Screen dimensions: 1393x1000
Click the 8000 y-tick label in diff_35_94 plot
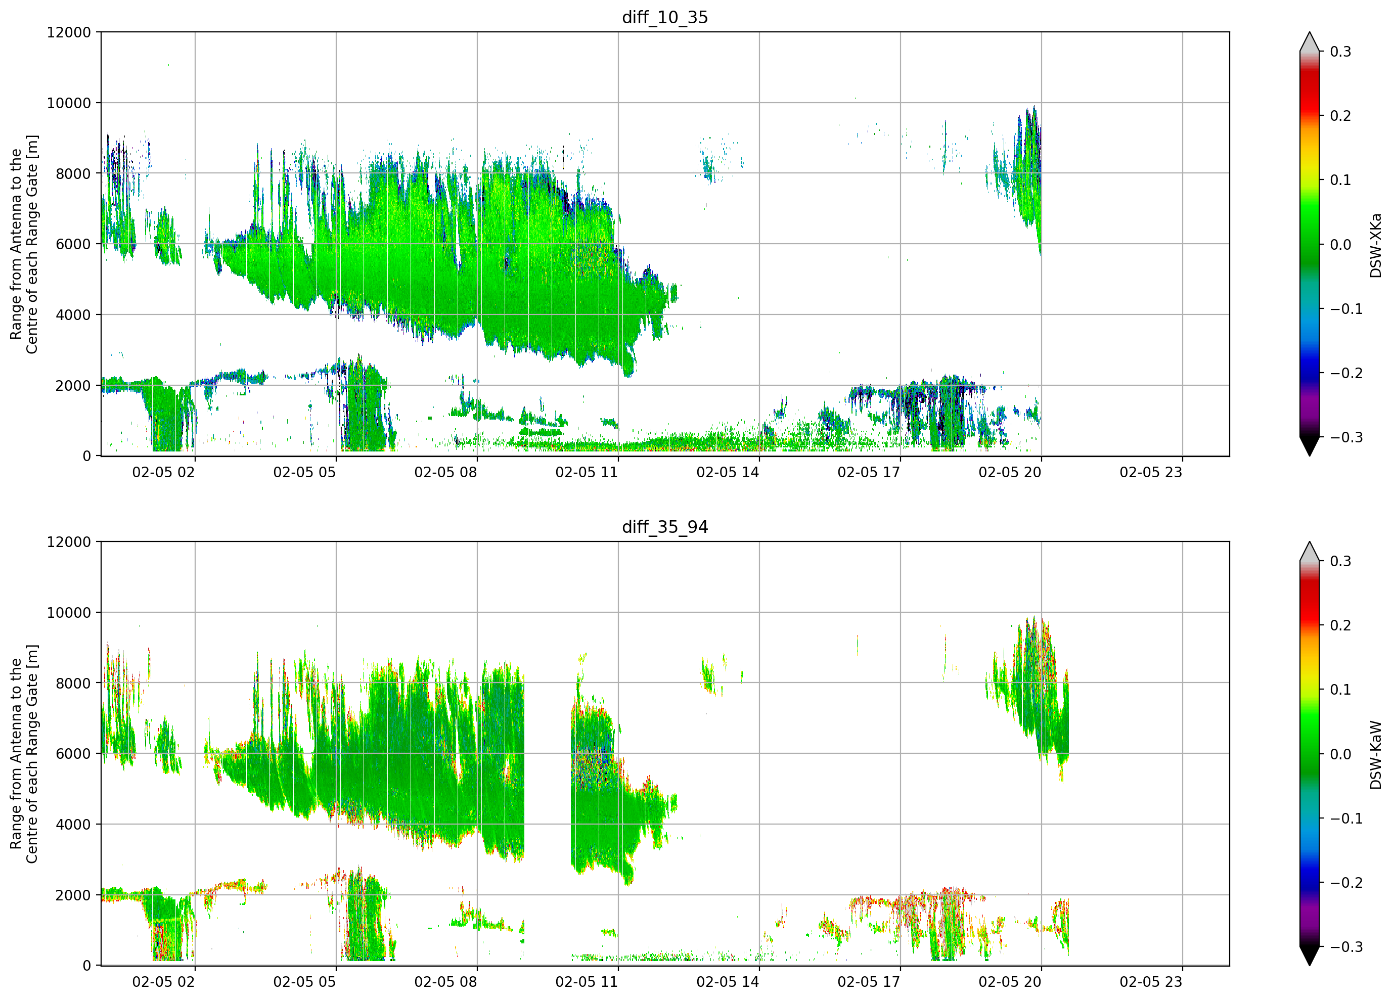(x=73, y=684)
